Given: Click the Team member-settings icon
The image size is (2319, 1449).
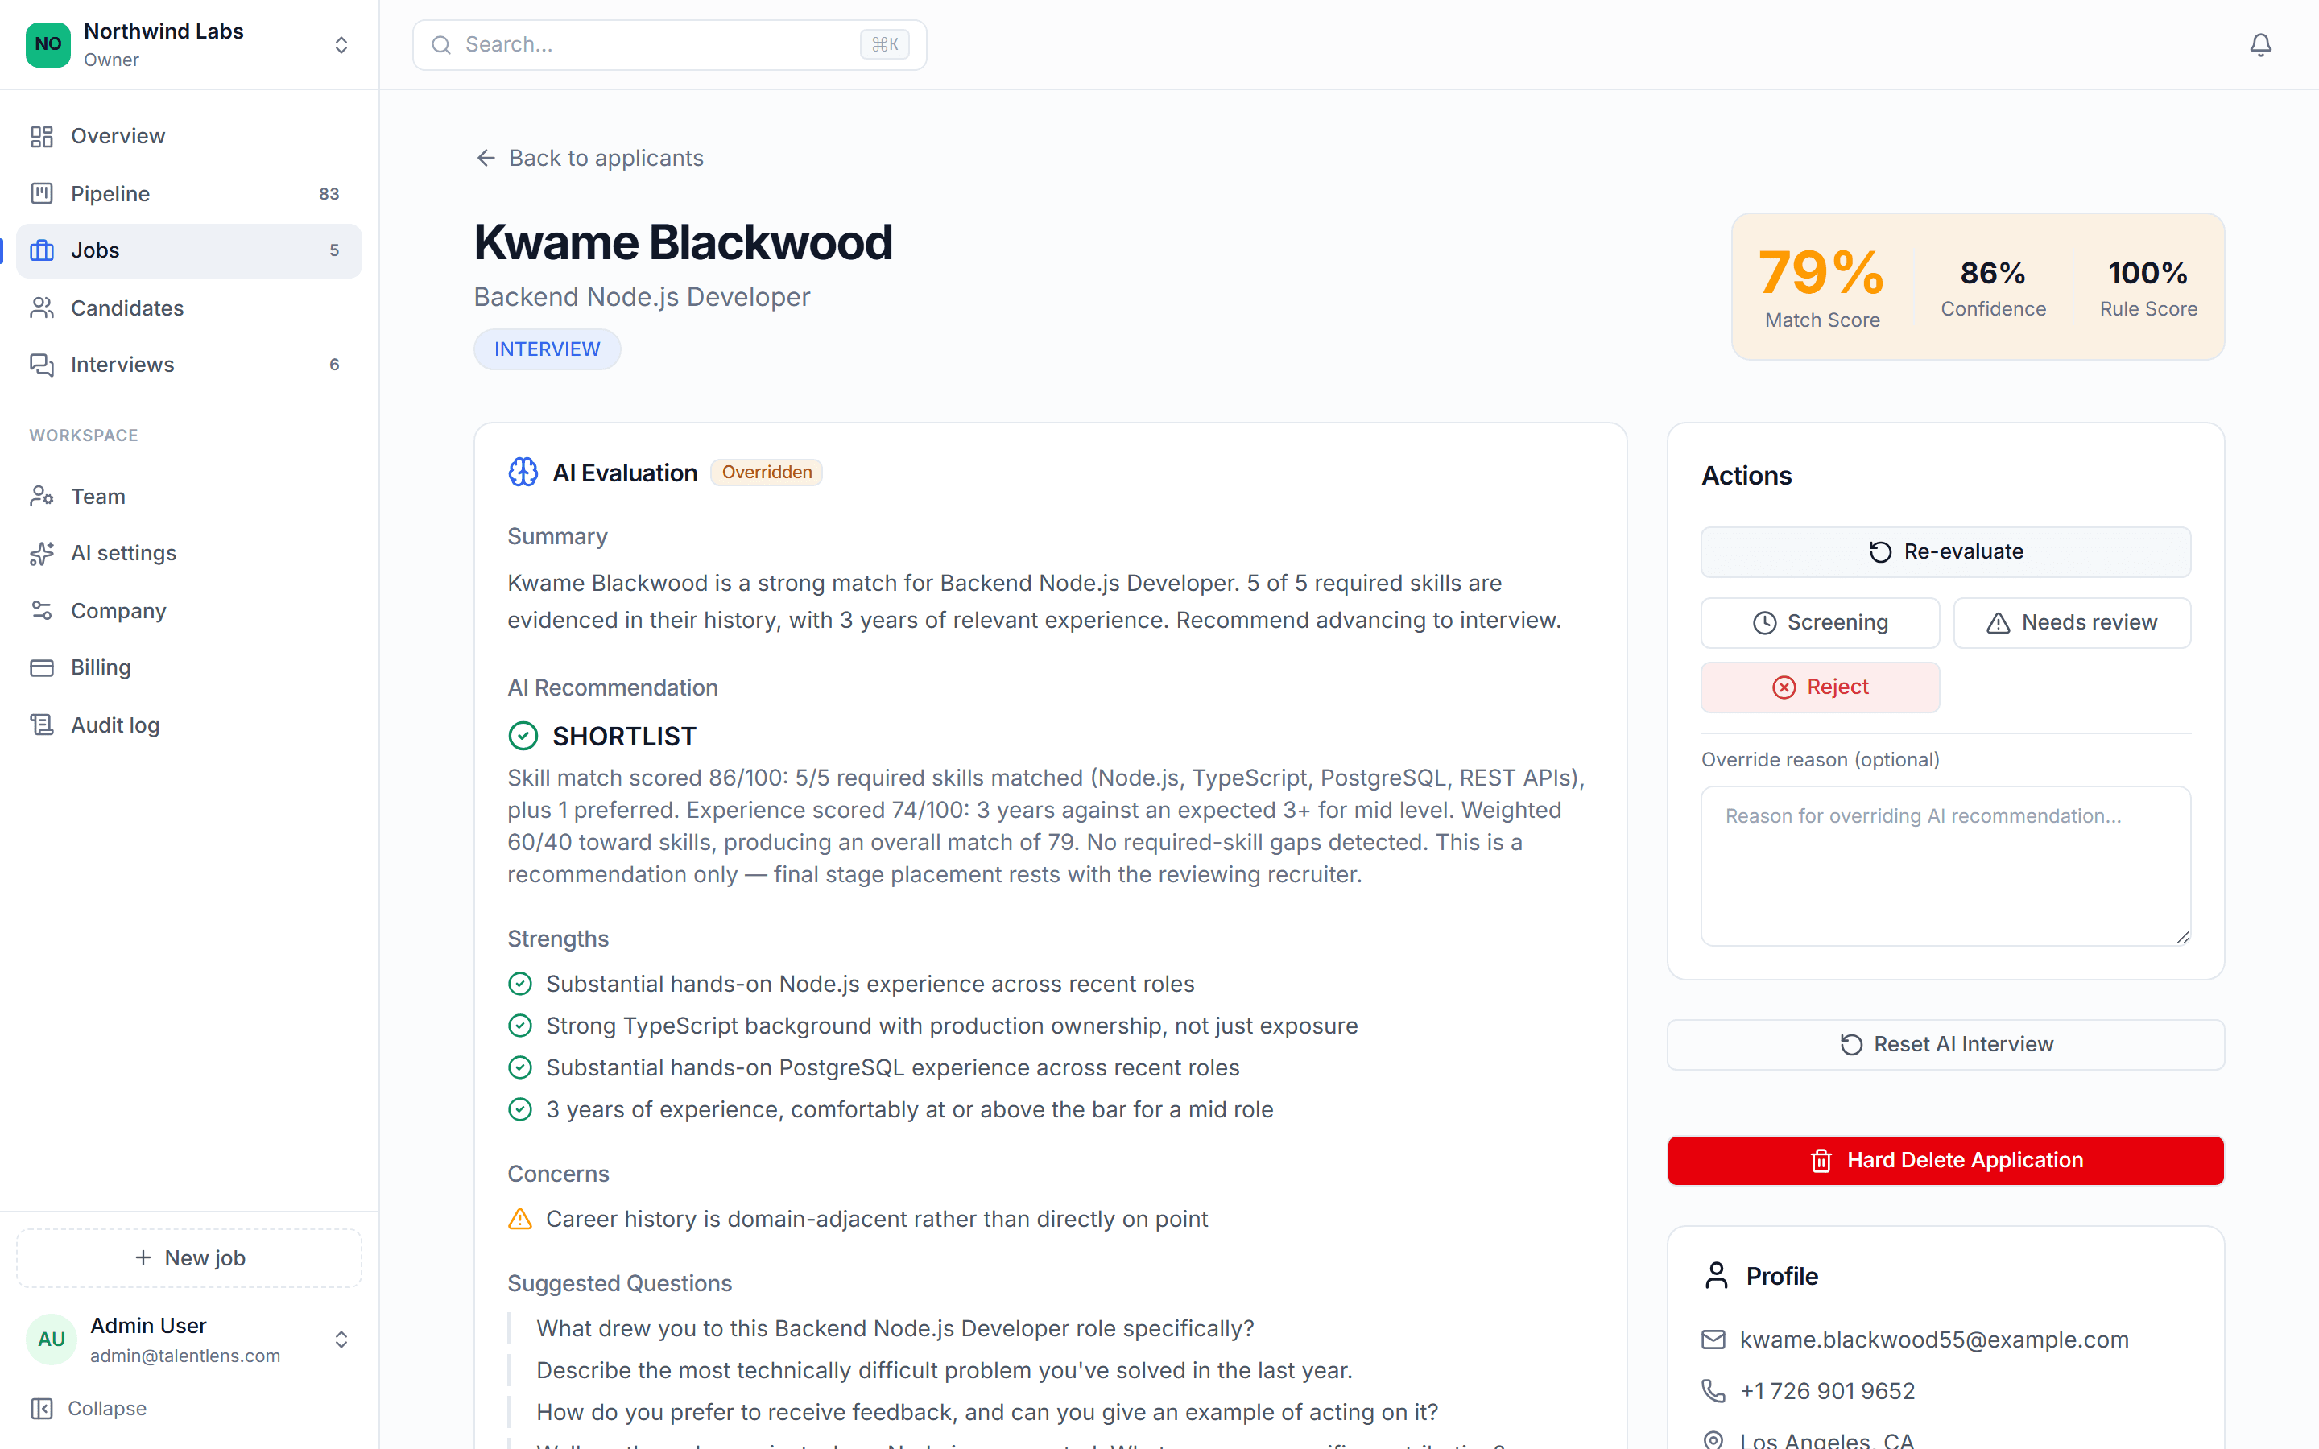Looking at the screenshot, I should click(x=41, y=497).
